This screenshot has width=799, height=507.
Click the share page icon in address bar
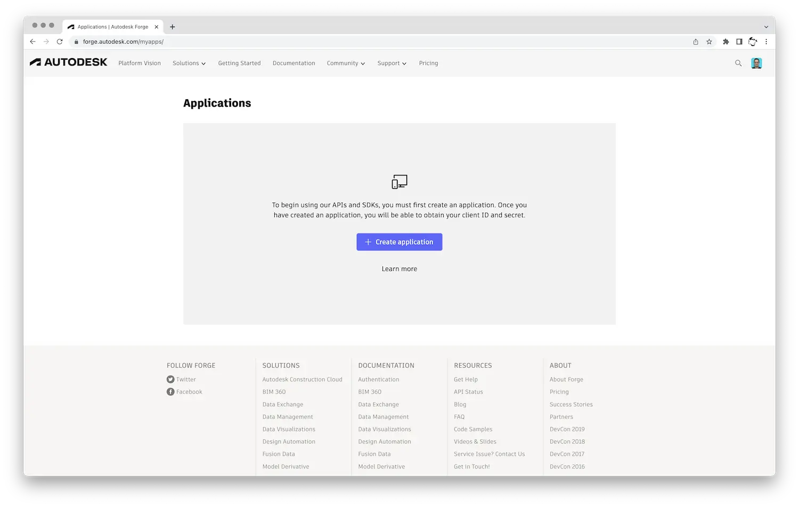coord(696,42)
